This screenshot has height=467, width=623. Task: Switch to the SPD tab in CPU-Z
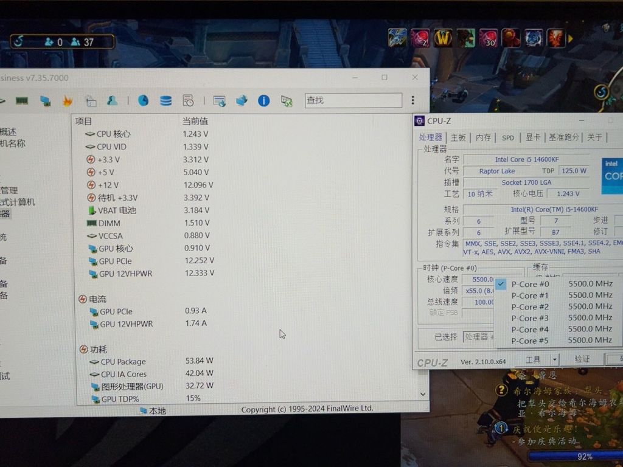pyautogui.click(x=508, y=137)
